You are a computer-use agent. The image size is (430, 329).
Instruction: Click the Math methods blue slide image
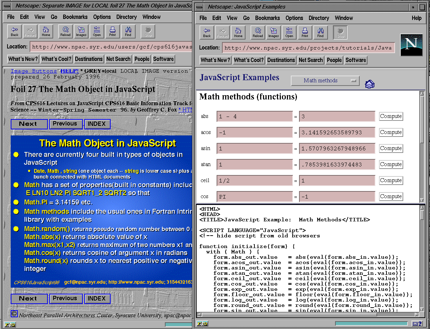102,212
